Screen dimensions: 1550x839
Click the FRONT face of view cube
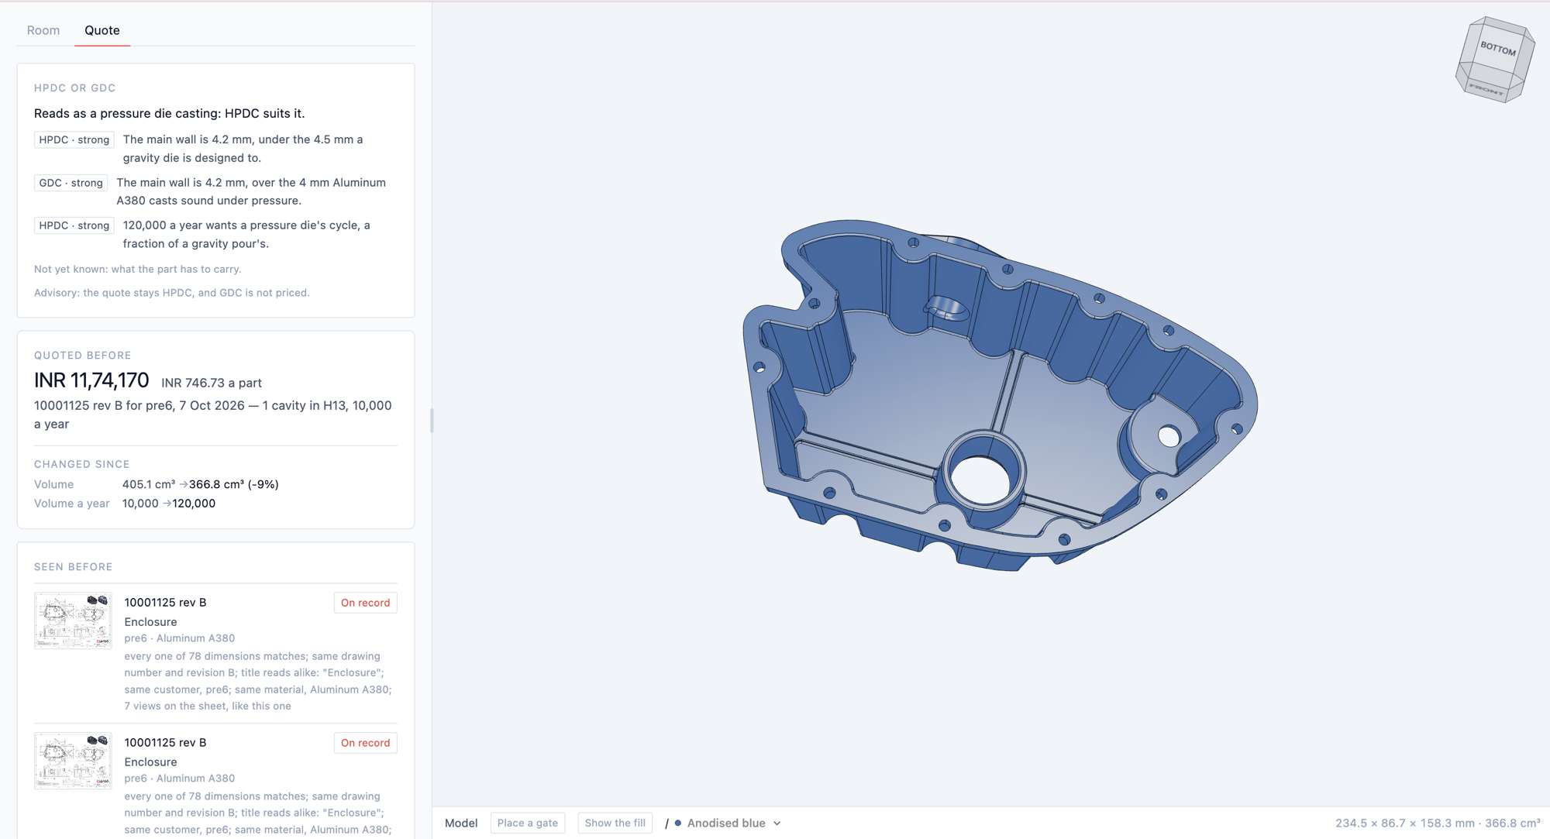1486,88
